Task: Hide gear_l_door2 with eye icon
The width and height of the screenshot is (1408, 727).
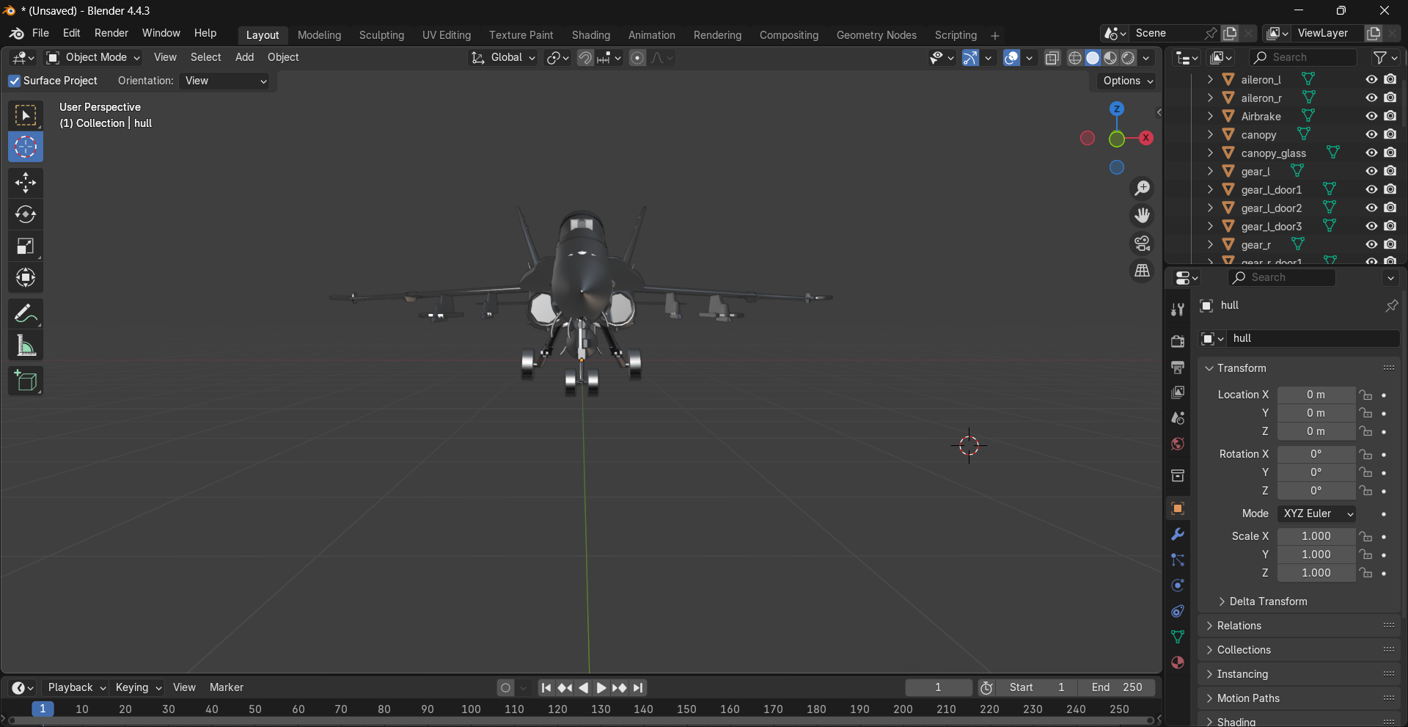Action: point(1371,208)
